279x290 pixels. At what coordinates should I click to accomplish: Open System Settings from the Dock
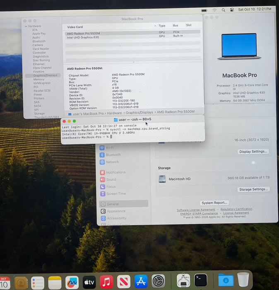tap(158, 281)
